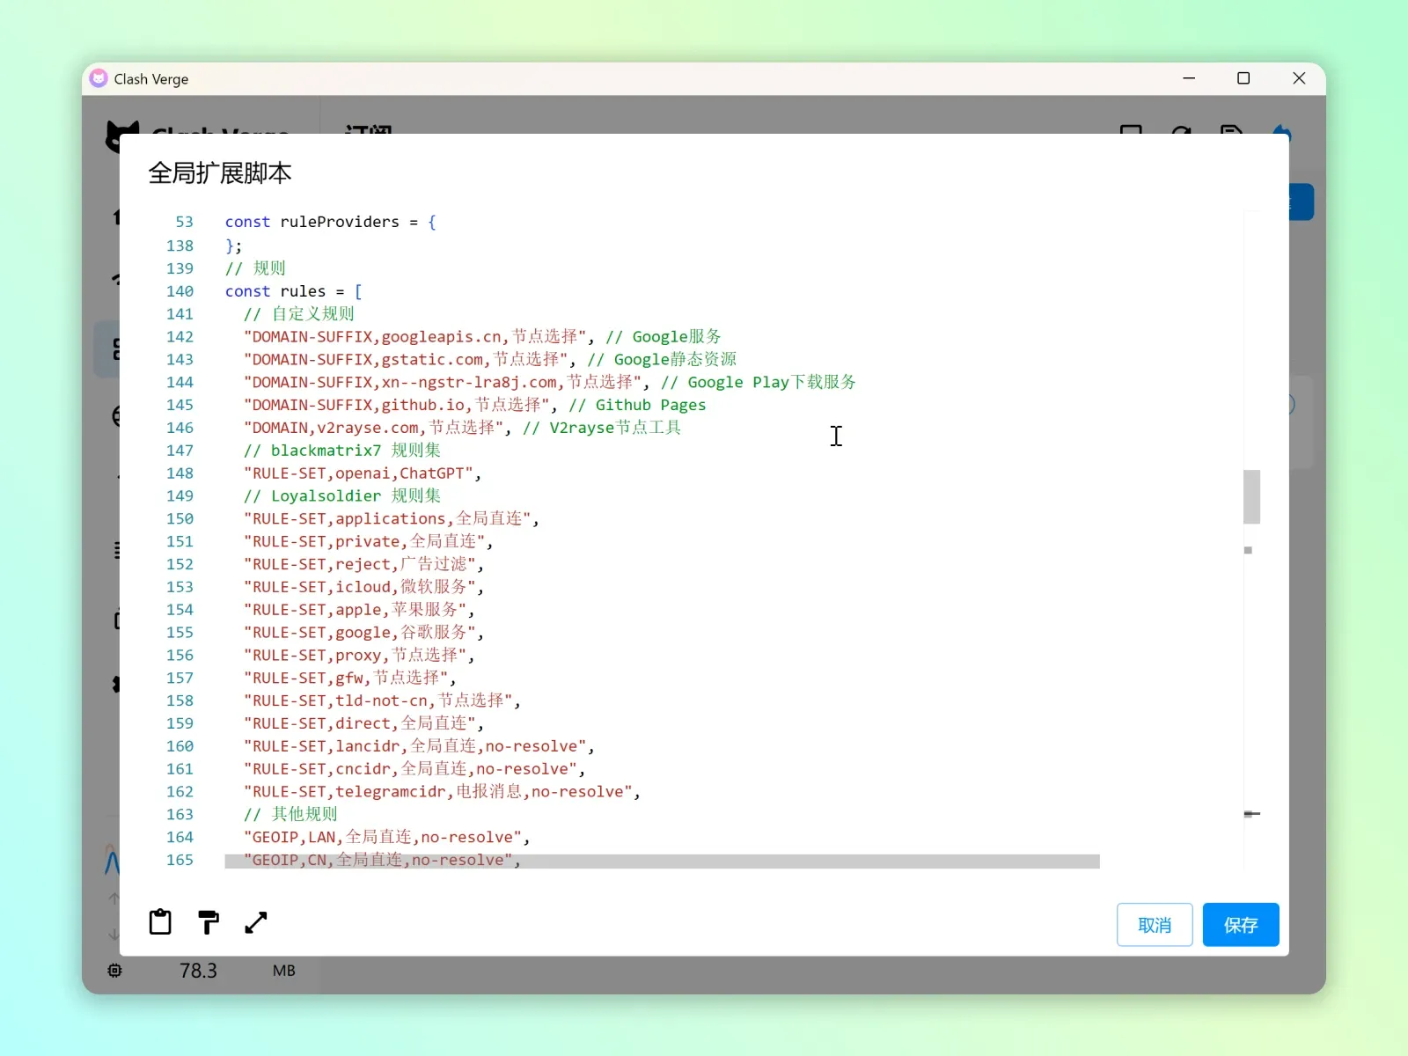Click the 'RULE-SET,proxy,节点选择' line
Screen dimensions: 1408x1056
(359, 656)
